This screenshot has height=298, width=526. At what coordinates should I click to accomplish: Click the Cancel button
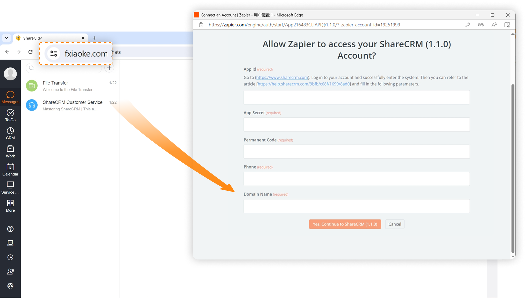click(x=395, y=224)
